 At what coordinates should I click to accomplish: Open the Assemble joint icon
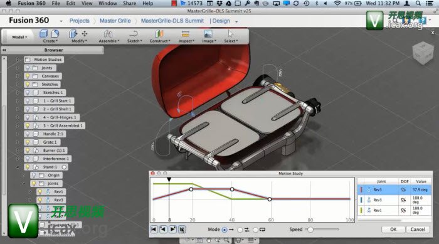coord(108,34)
